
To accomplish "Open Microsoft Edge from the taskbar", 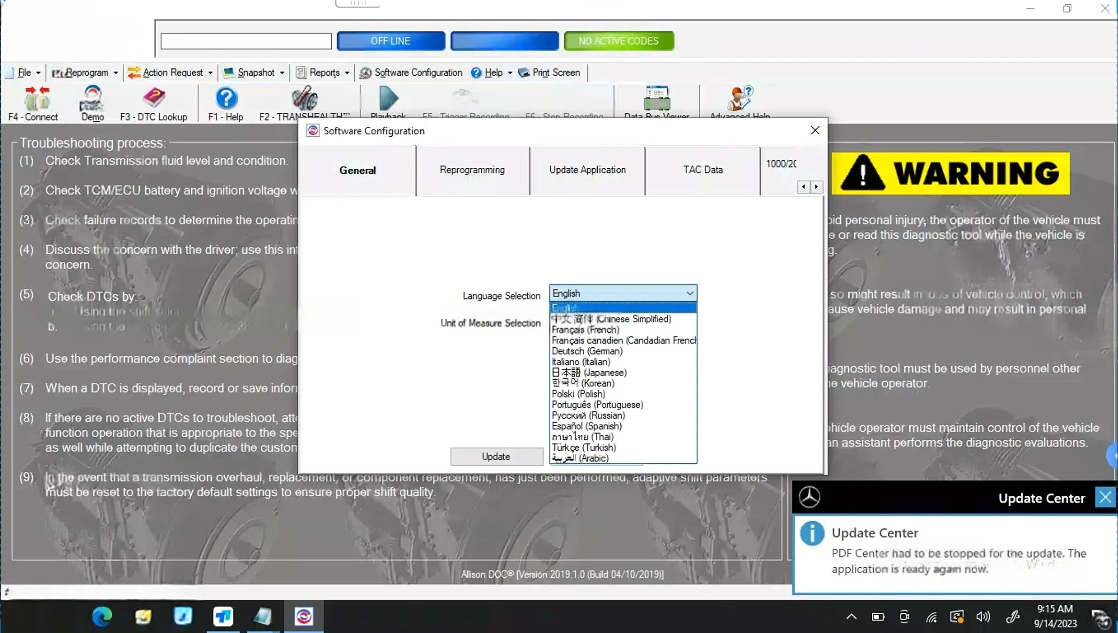I will tap(102, 616).
